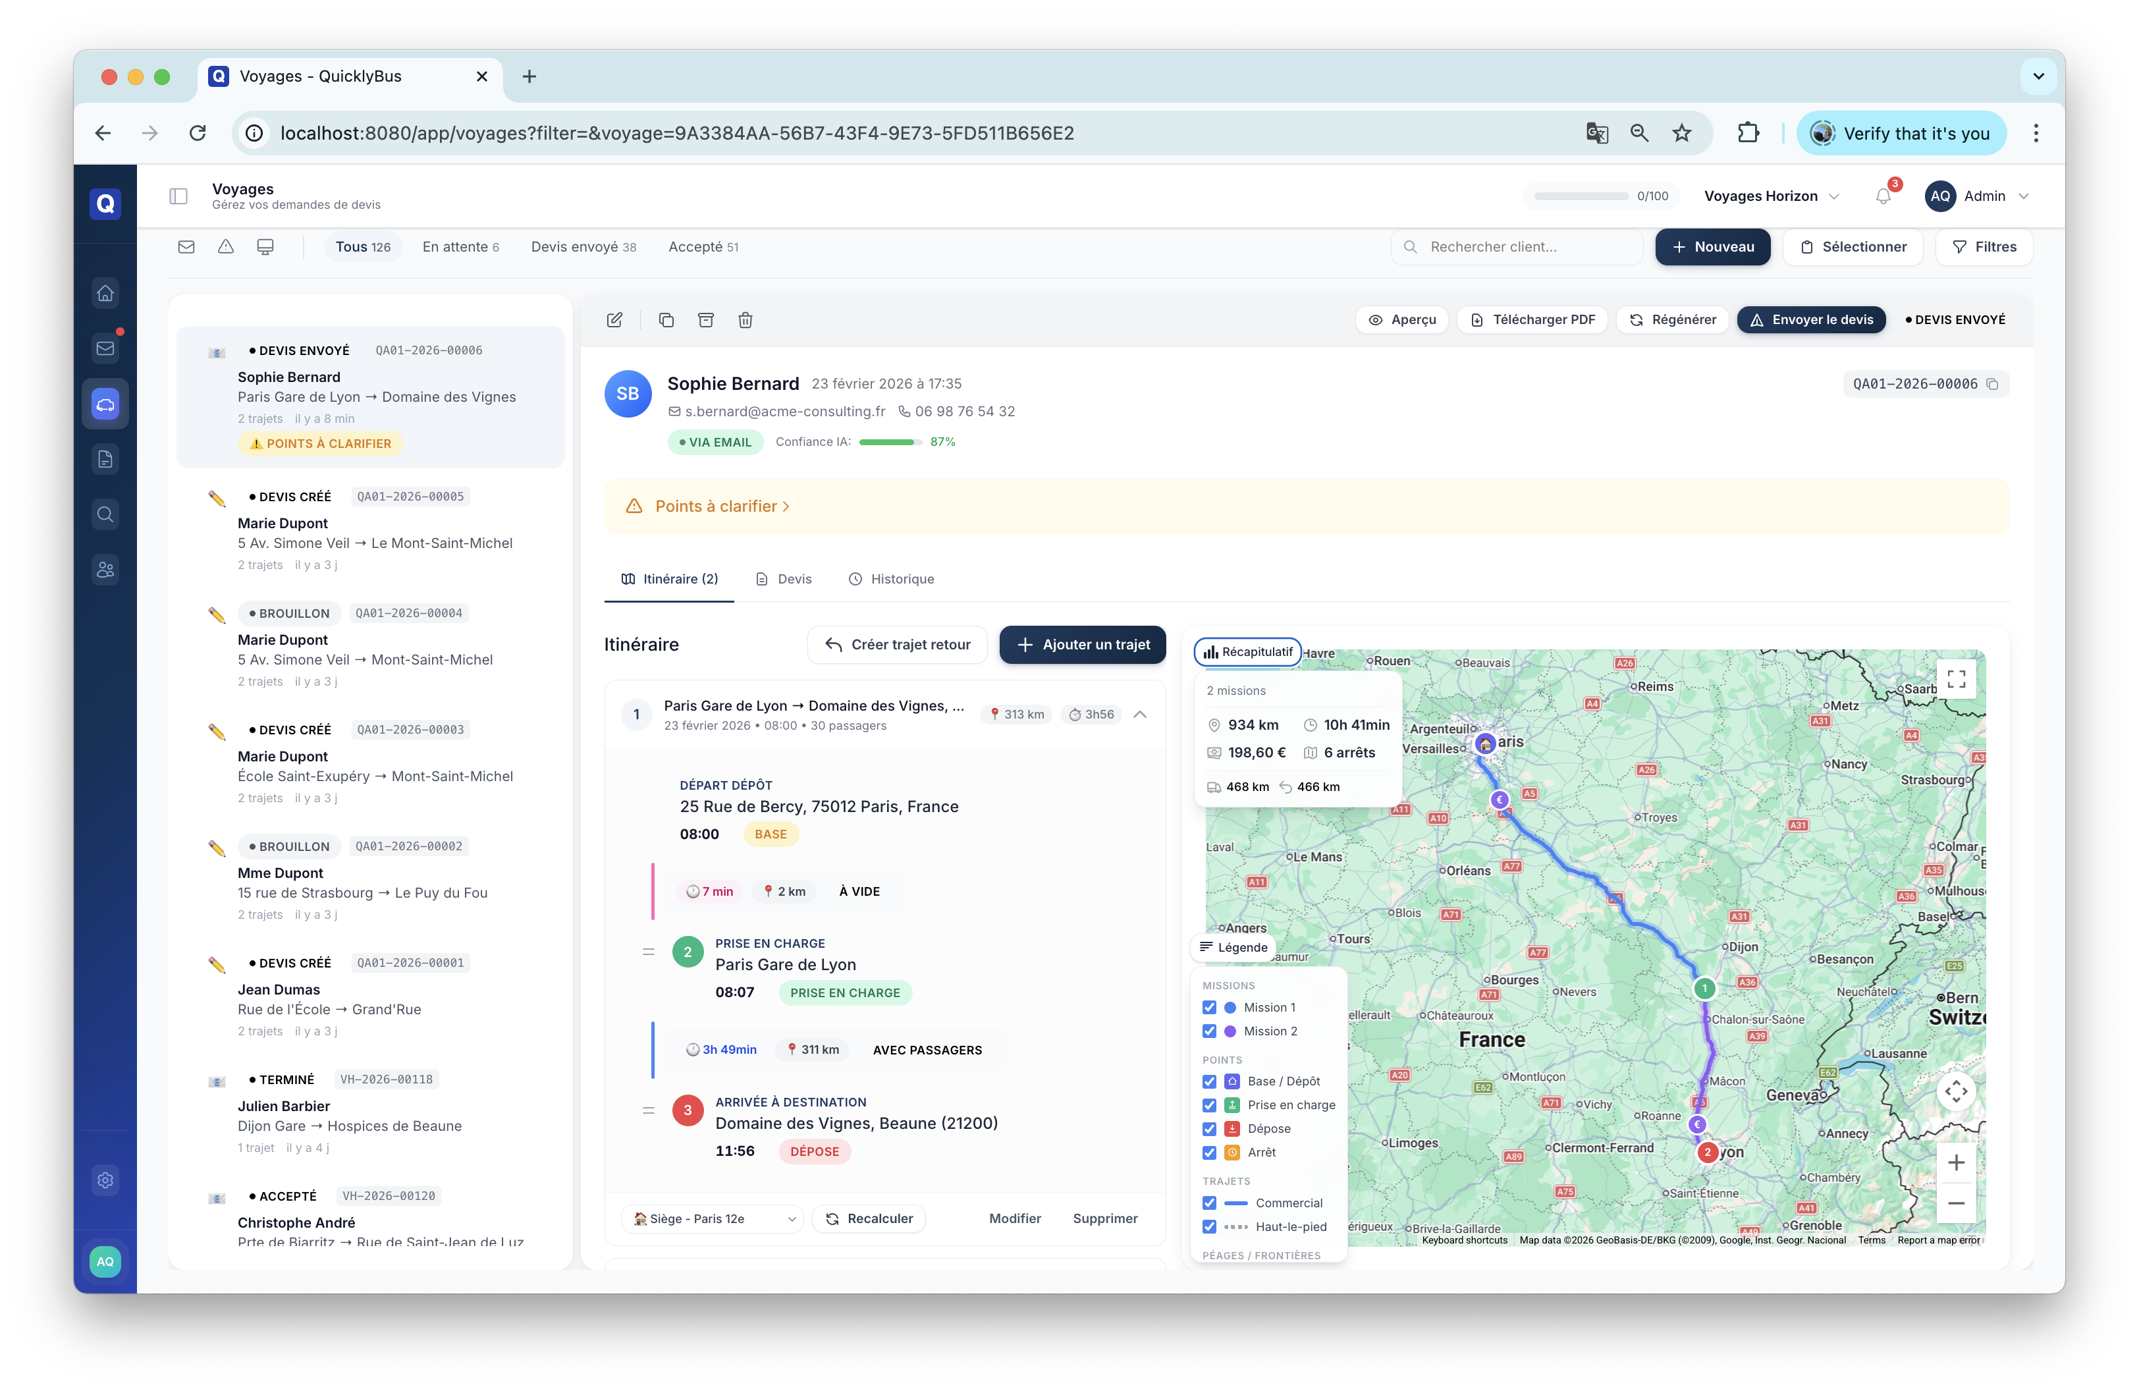The height and width of the screenshot is (1391, 2139).
Task: Toggle Prise en charge points checkbox
Action: (1210, 1105)
